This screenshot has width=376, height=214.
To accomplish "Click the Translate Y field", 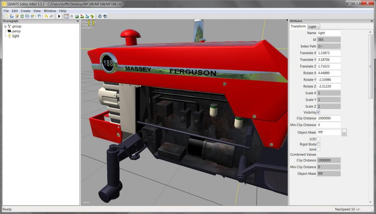I will pos(329,60).
